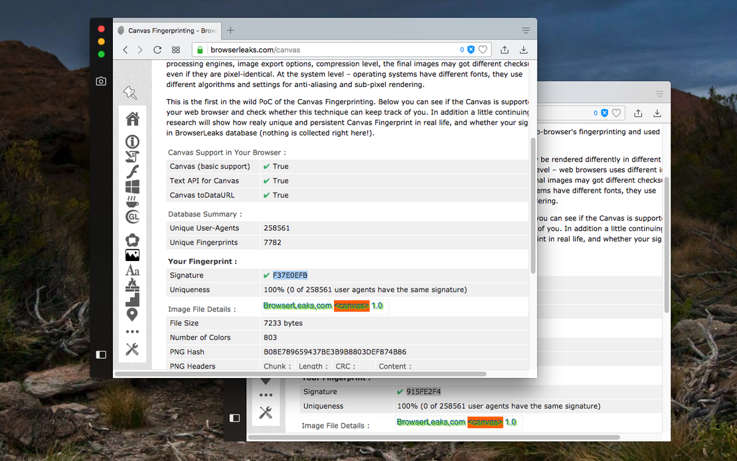Click the green BrowserLeaks.com image link
Screen dimensions: 737x461
[297, 306]
